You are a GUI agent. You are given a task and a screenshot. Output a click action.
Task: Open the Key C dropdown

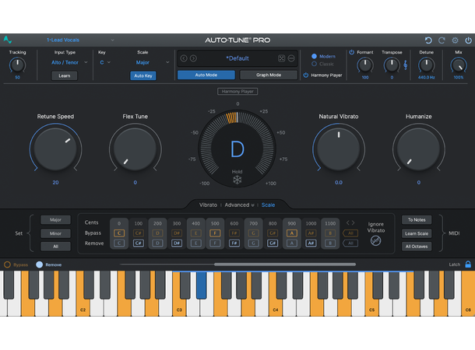105,62
